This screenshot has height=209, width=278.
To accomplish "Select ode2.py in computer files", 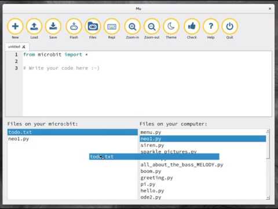I will [x=203, y=197].
